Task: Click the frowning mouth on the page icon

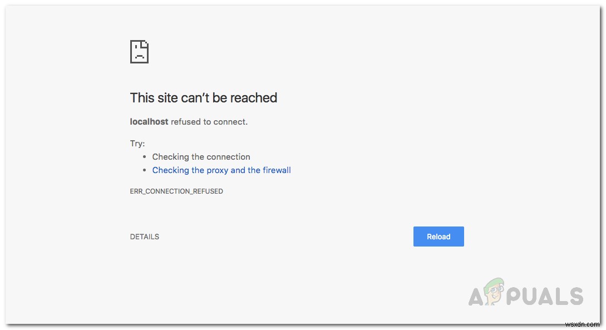Action: (x=140, y=56)
